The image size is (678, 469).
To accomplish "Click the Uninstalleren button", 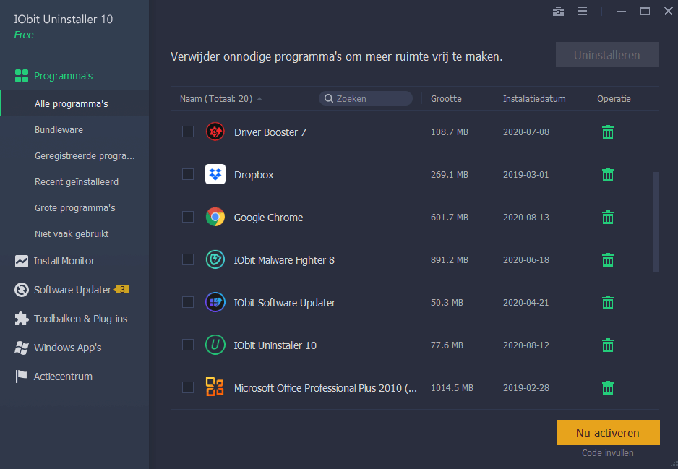I will [x=607, y=55].
